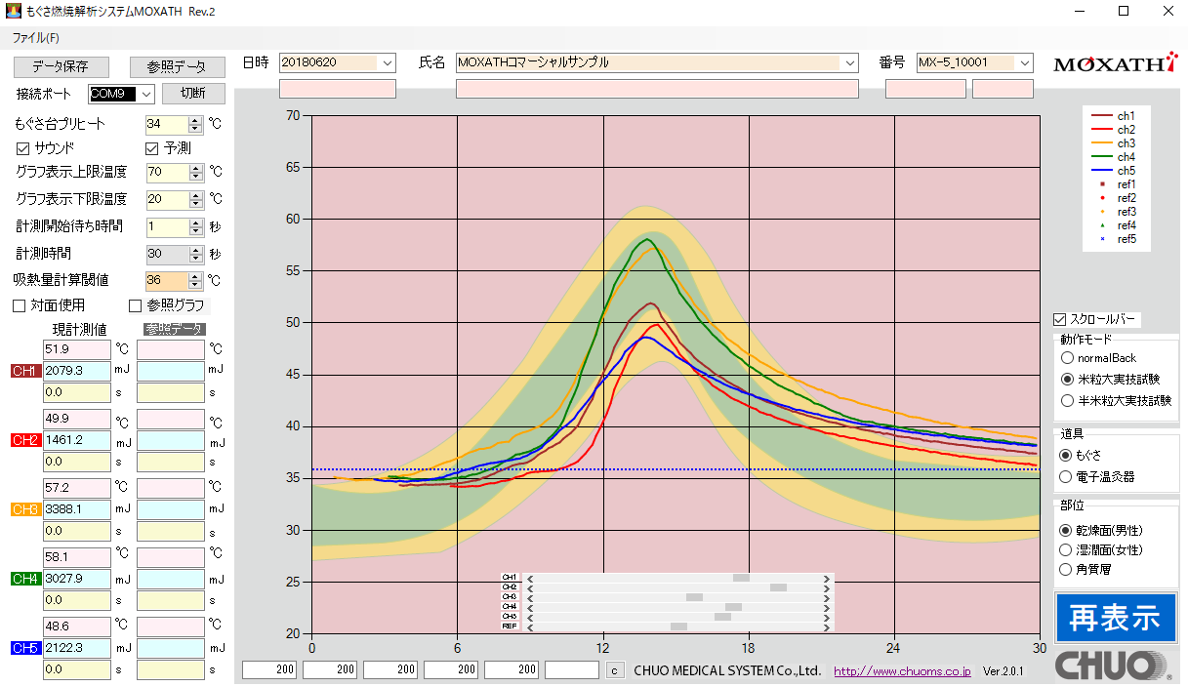The height and width of the screenshot is (687, 1188).
Task: Select the normalBack operation mode
Action: pos(1067,358)
